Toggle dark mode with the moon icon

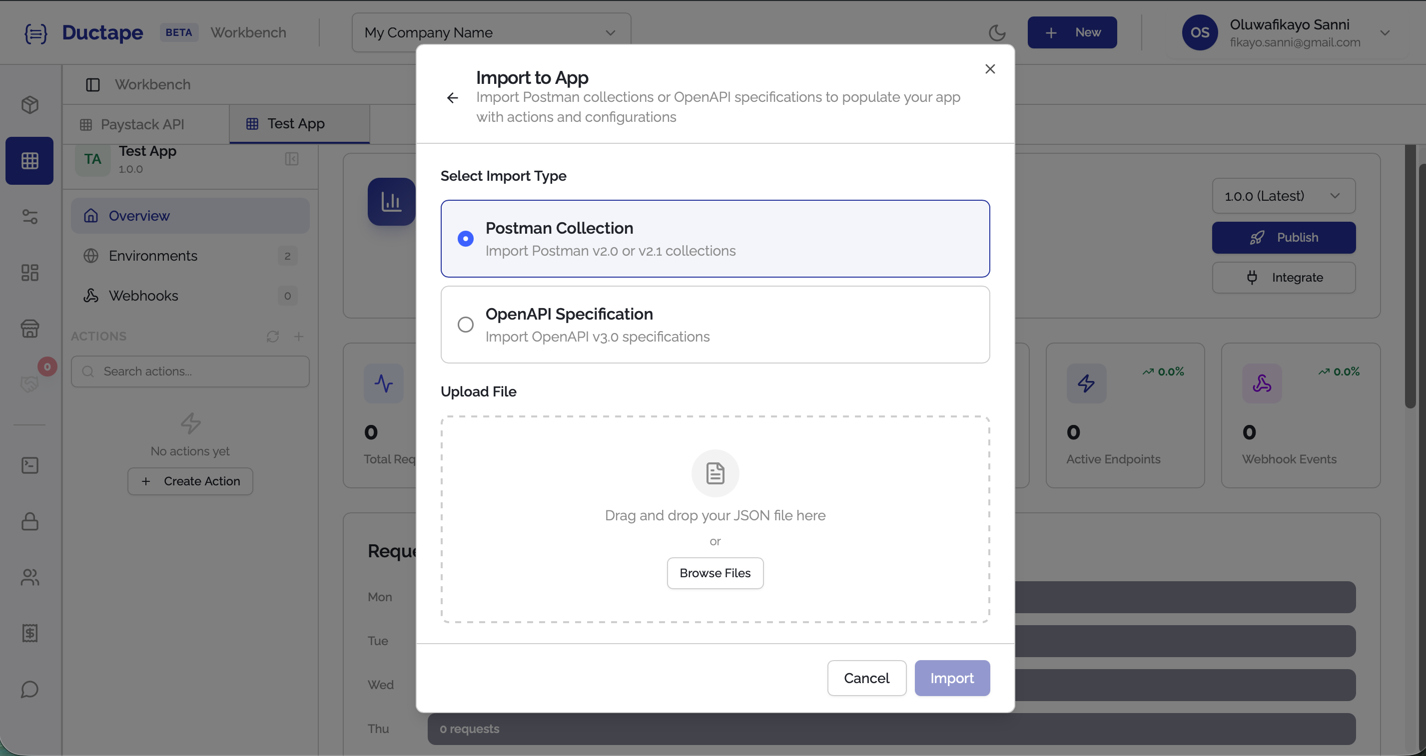(997, 32)
